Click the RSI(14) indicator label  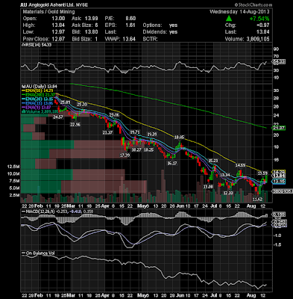[x=37, y=45]
